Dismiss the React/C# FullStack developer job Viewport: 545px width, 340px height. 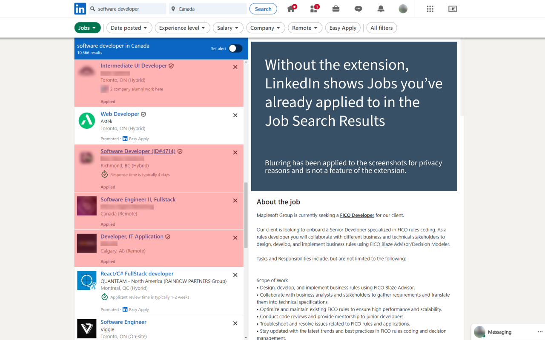pyautogui.click(x=235, y=275)
